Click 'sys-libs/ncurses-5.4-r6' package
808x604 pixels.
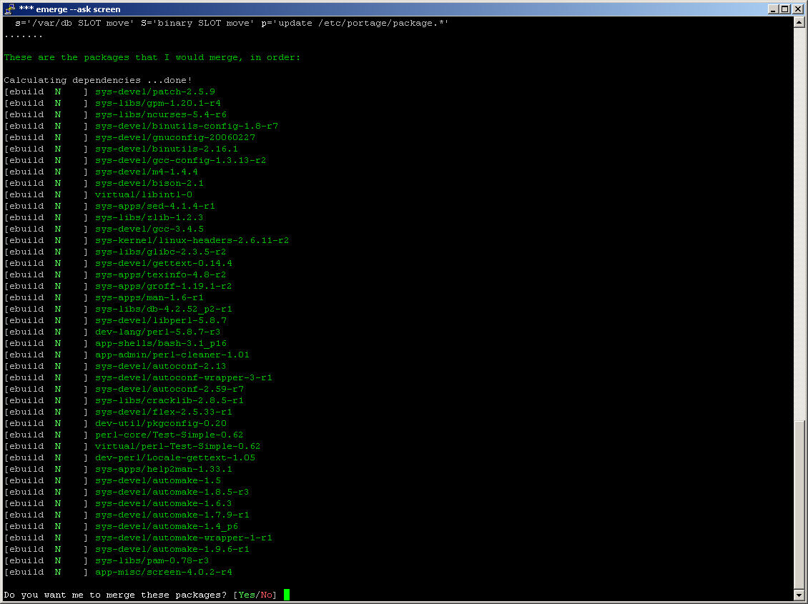161,114
